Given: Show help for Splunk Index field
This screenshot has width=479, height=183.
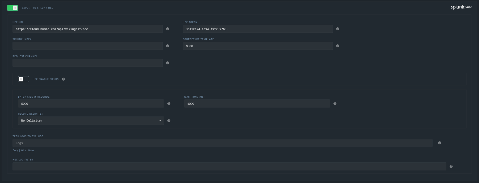Looking at the screenshot, I should pyautogui.click(x=168, y=46).
